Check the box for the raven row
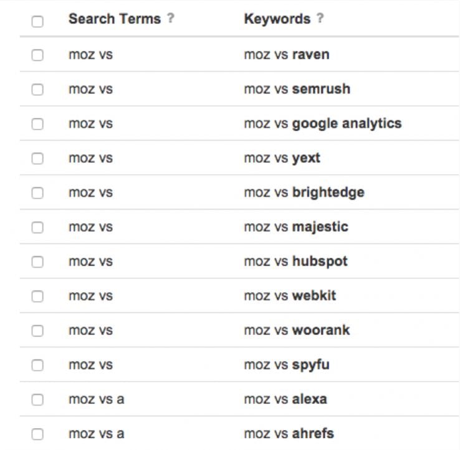460x450 pixels. point(37,55)
